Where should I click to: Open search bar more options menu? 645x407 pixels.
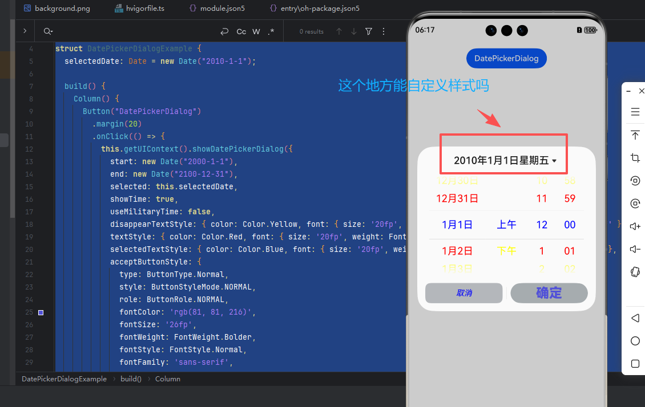[x=384, y=31]
